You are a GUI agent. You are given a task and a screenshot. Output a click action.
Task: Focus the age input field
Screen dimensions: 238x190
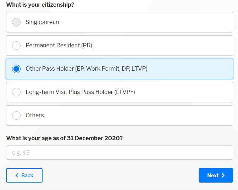click(119, 153)
